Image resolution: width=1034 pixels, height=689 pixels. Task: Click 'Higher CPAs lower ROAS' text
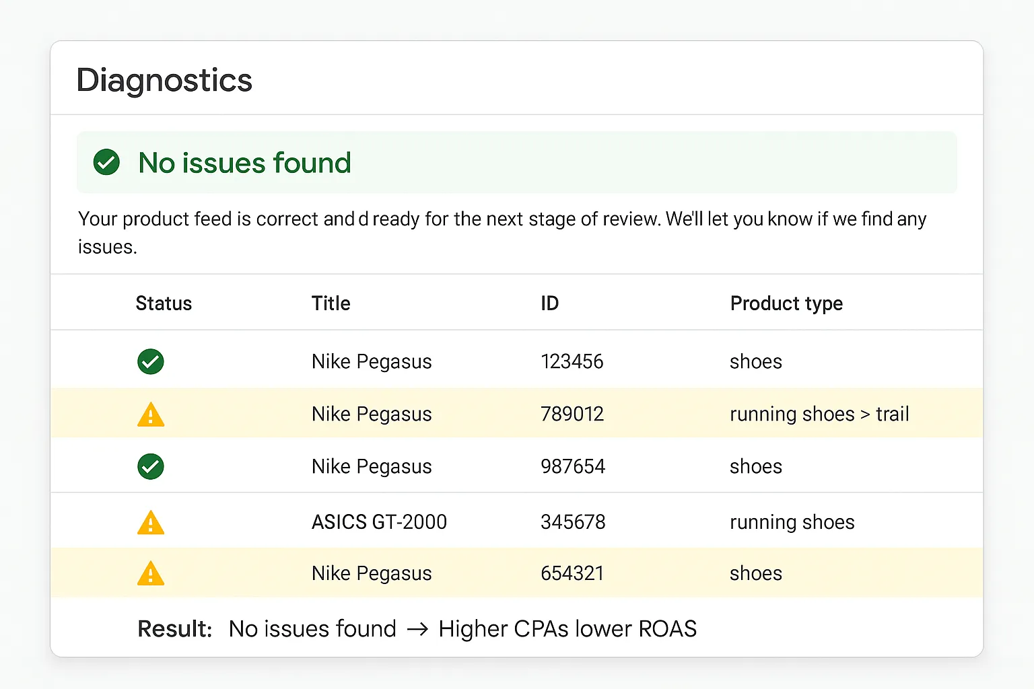(x=567, y=628)
